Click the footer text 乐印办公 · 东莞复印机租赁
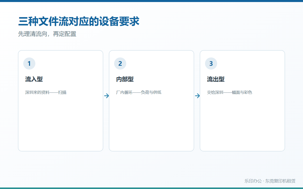This screenshot has height=189, width=303. tap(270, 181)
